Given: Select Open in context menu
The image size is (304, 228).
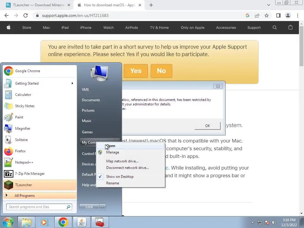Looking at the screenshot, I should pyautogui.click(x=131, y=146).
